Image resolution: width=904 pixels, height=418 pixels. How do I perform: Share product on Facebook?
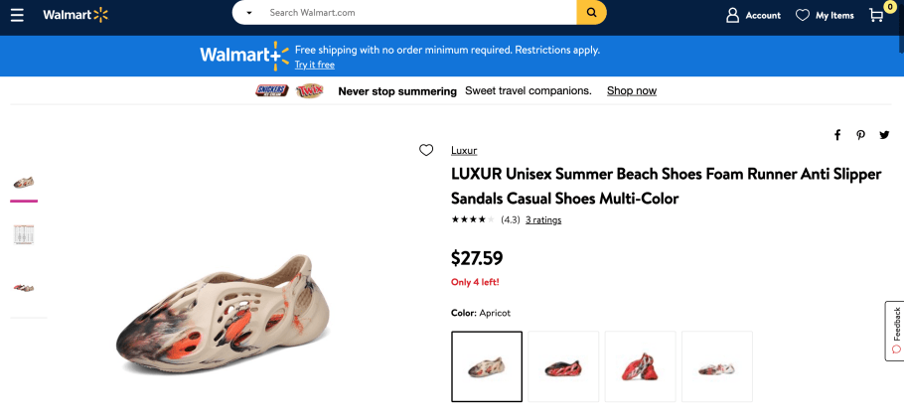[x=837, y=135]
